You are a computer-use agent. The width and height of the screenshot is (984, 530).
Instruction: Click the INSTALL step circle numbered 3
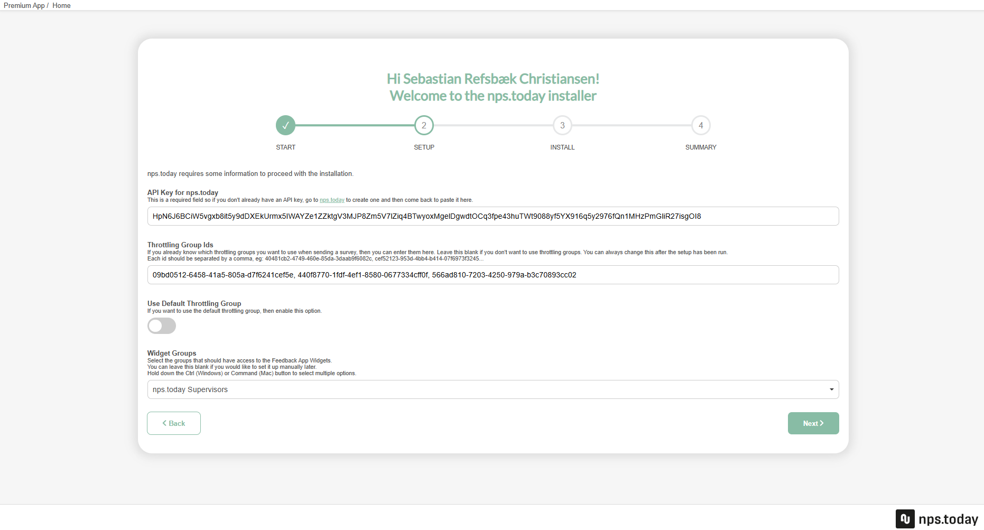coord(562,125)
